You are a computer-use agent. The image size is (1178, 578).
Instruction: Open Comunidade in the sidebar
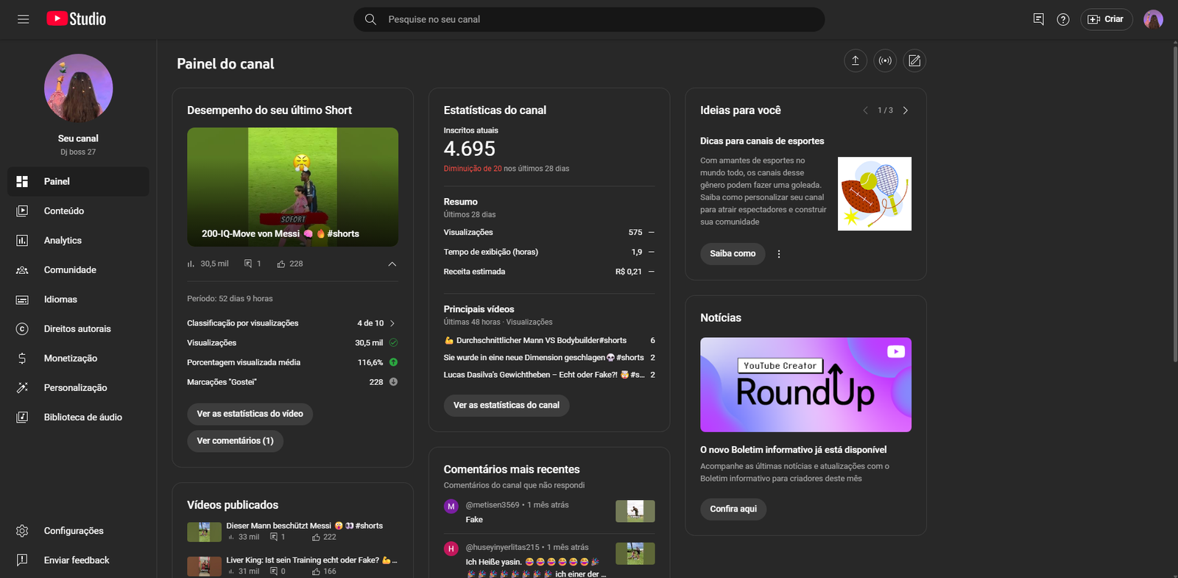pyautogui.click(x=78, y=269)
